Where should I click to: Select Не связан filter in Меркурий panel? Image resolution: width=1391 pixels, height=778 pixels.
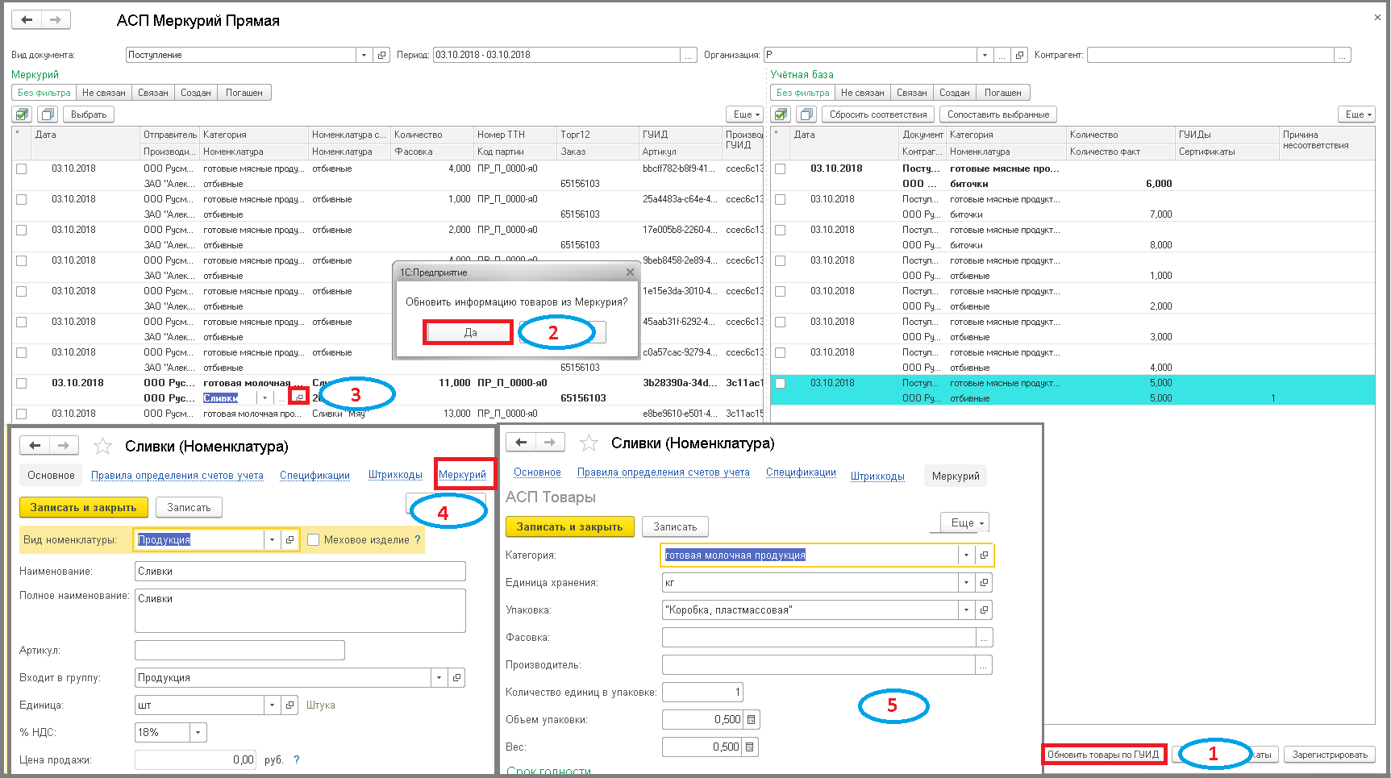tap(104, 93)
